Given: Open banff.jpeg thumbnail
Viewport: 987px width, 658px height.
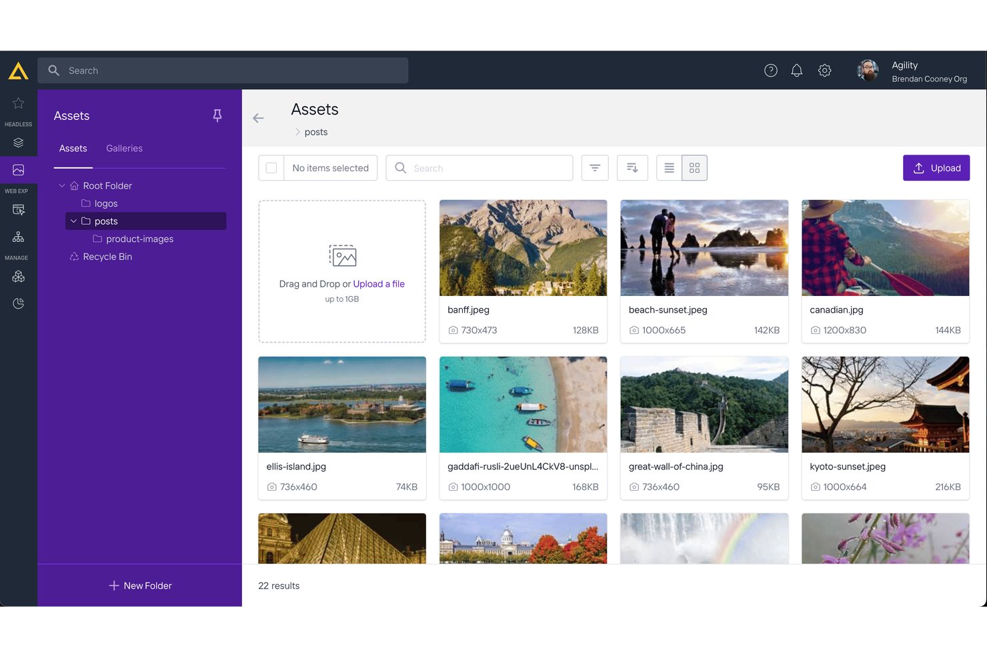Looking at the screenshot, I should tap(524, 248).
